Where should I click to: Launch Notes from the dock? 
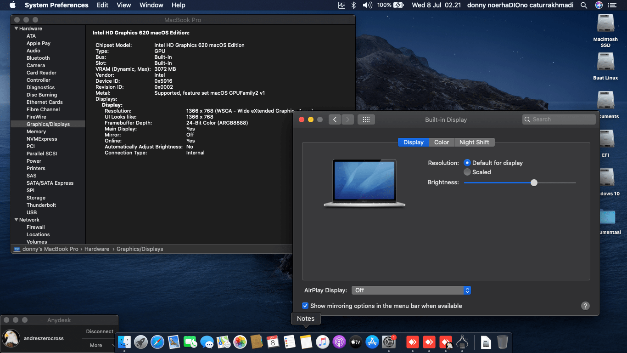click(x=306, y=342)
